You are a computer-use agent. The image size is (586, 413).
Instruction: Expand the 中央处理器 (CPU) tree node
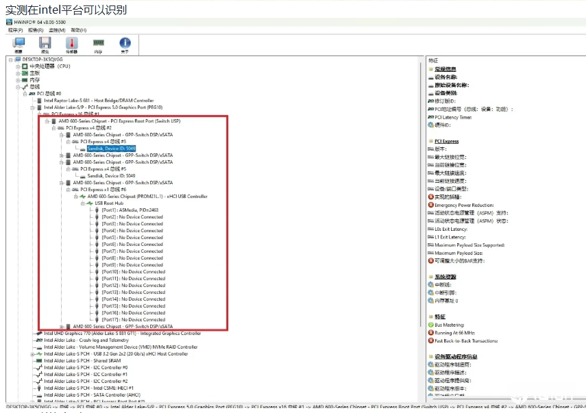pyautogui.click(x=18, y=66)
